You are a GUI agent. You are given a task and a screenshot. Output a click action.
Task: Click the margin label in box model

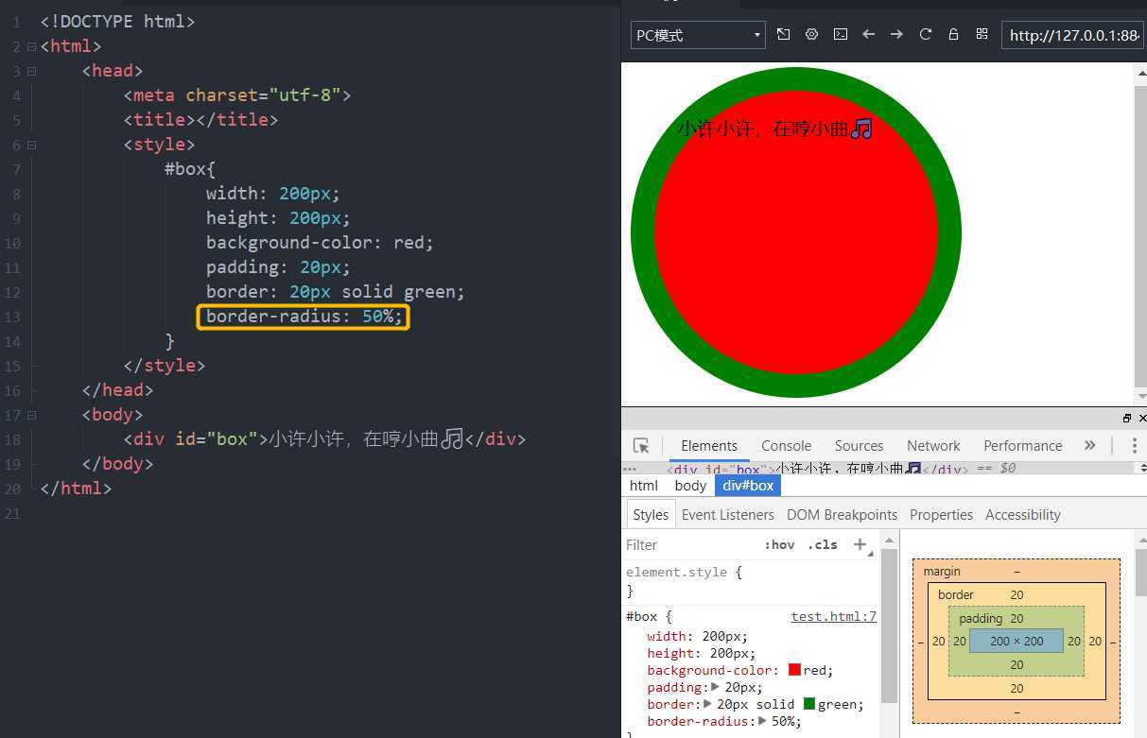[942, 571]
